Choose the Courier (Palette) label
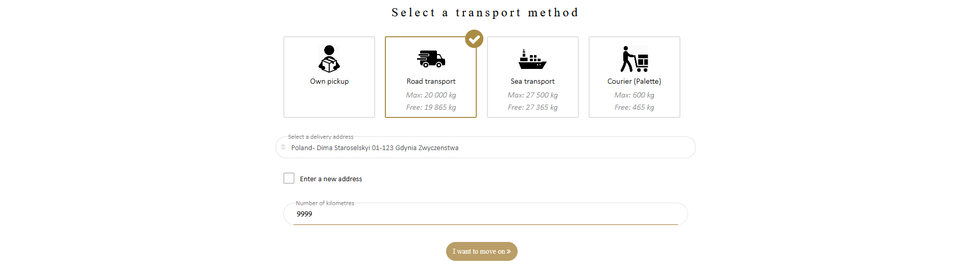Screen dimensions: 976x268 (x=634, y=81)
